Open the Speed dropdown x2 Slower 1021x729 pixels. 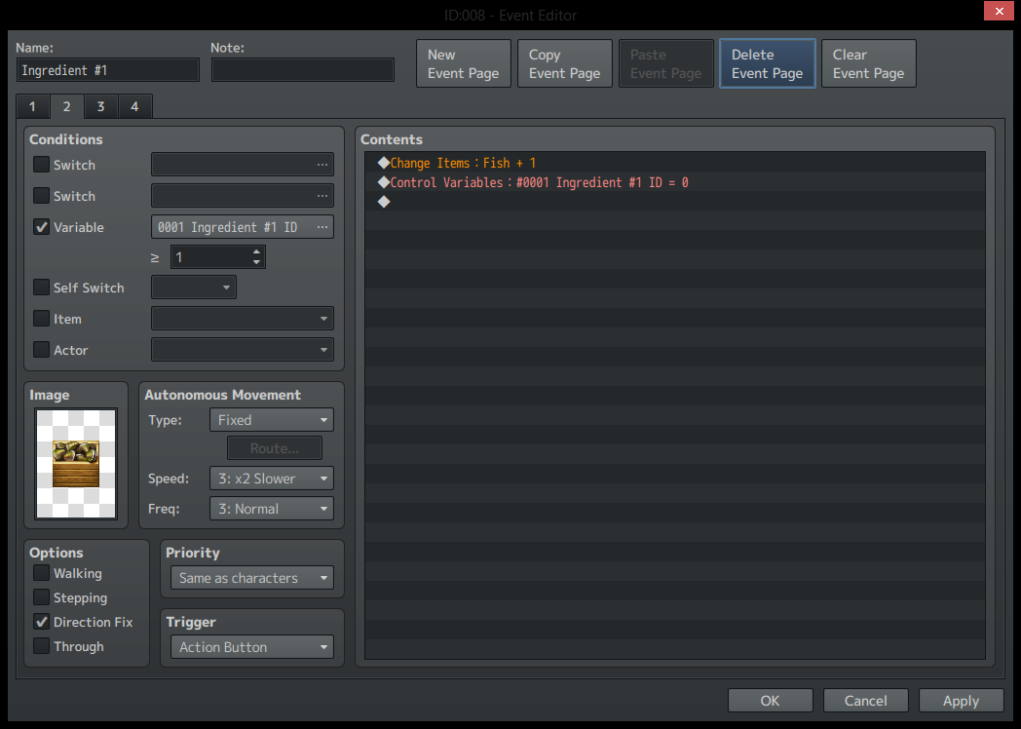(x=272, y=479)
